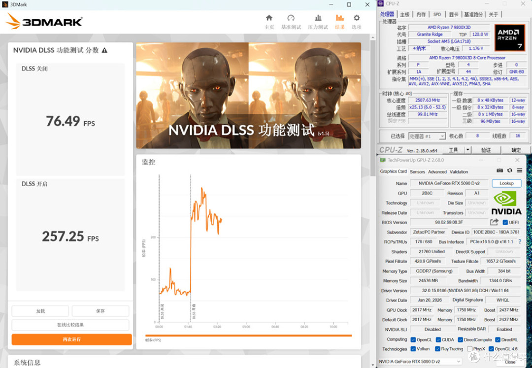Toggle the DirectCompute checkbox
This screenshot has height=368, width=532.
[460, 339]
